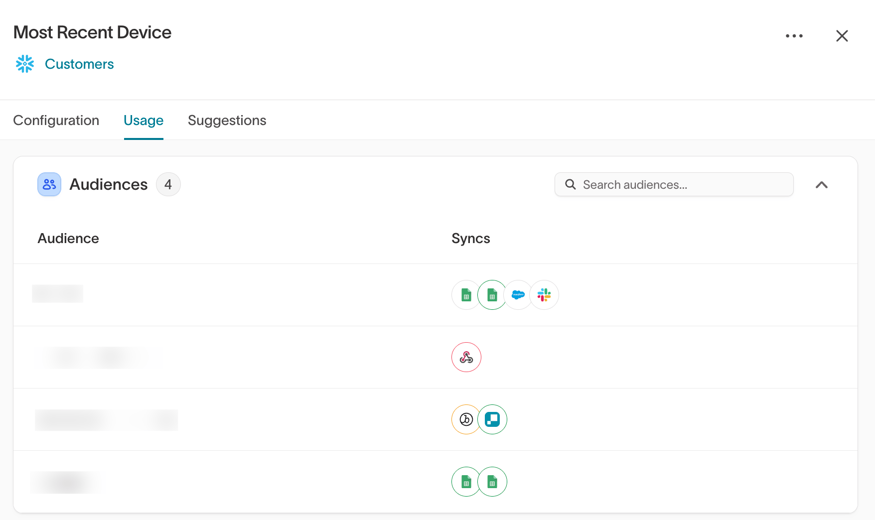Screen dimensions: 875x520
Task: Click the Audiences people icon
Action: (x=49, y=184)
